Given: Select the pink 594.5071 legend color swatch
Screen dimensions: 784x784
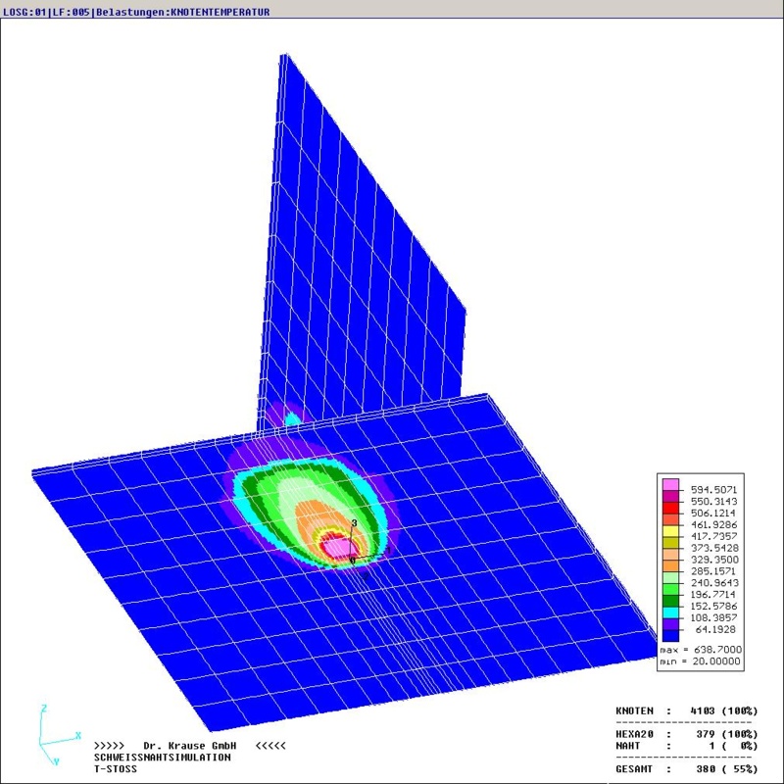Looking at the screenshot, I should click(x=670, y=484).
